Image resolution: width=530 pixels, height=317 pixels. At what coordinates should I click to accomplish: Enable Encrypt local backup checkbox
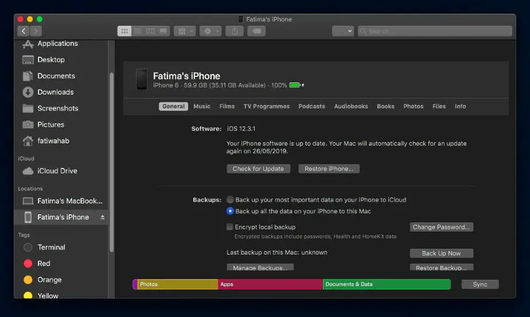pyautogui.click(x=230, y=227)
